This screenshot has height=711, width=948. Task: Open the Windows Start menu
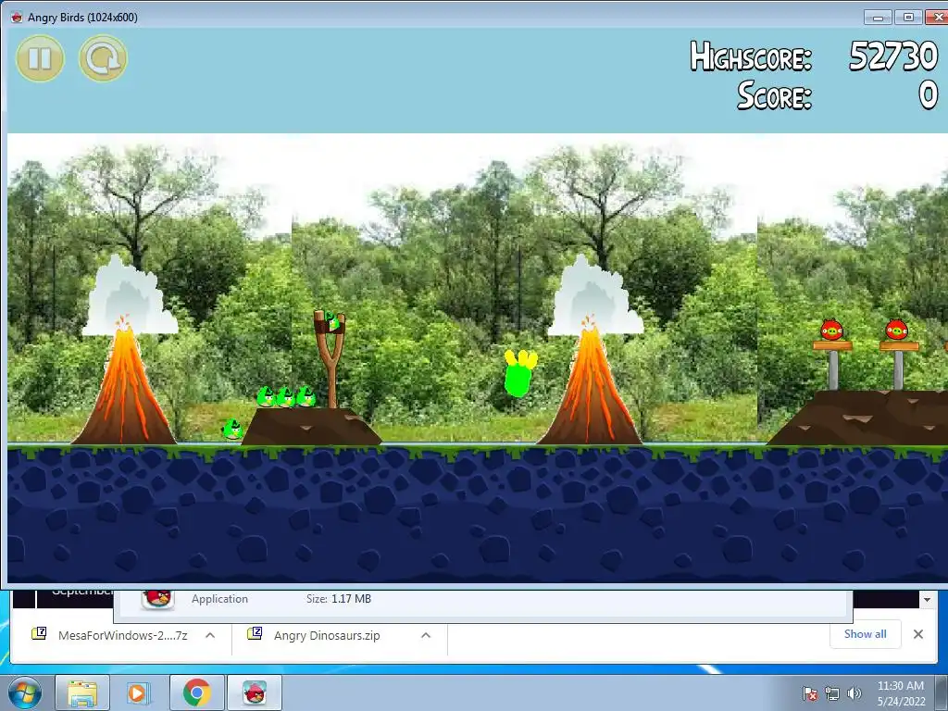pyautogui.click(x=25, y=692)
